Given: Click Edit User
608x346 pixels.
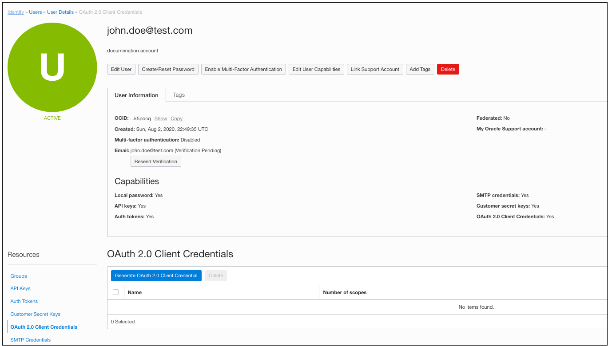Looking at the screenshot, I should click(121, 69).
